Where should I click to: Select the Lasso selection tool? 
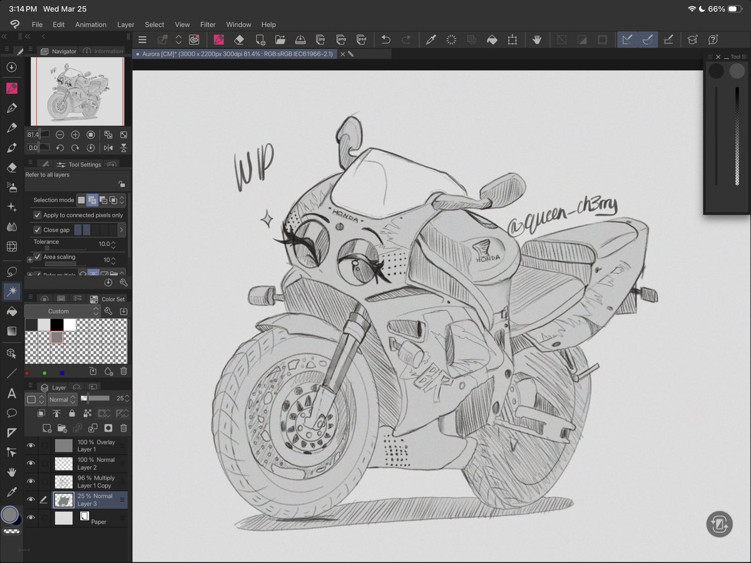11,271
